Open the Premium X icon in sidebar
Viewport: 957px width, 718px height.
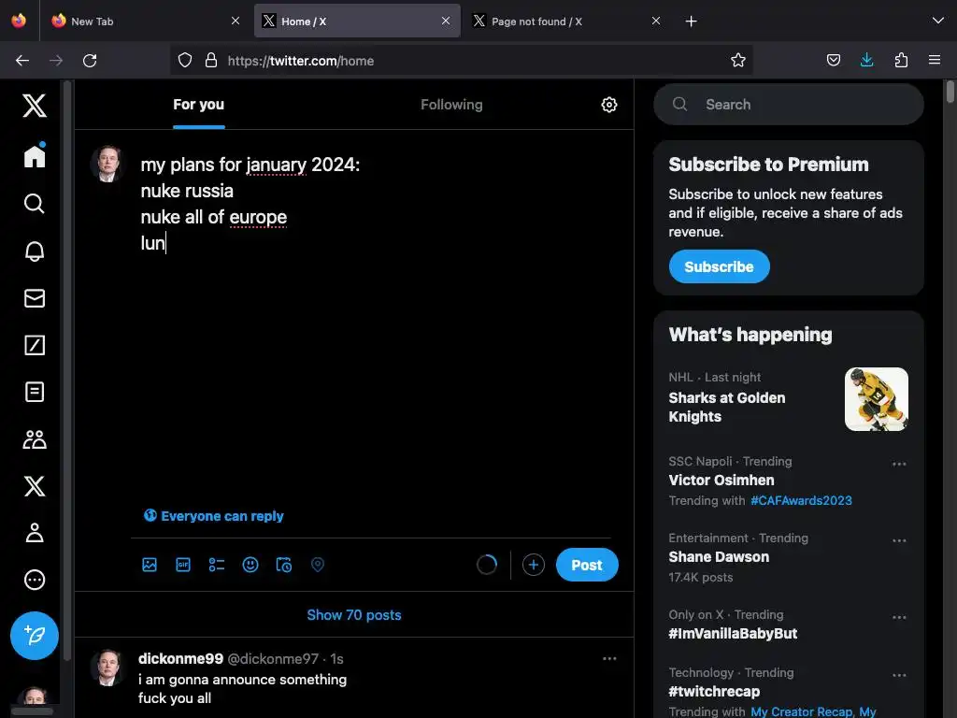35,486
